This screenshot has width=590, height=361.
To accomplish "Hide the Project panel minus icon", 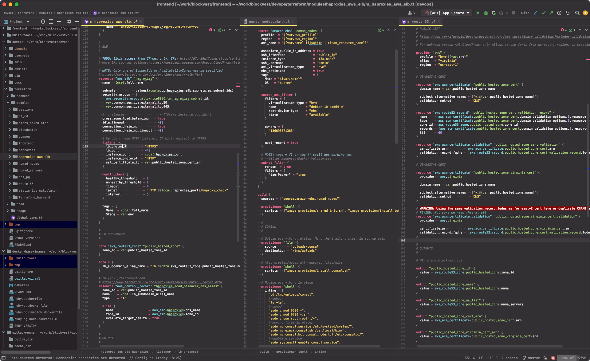I will point(77,22).
